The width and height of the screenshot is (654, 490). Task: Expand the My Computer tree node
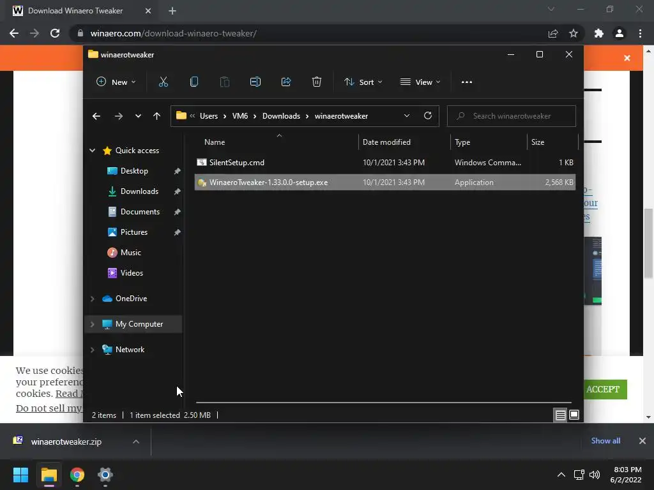92,324
